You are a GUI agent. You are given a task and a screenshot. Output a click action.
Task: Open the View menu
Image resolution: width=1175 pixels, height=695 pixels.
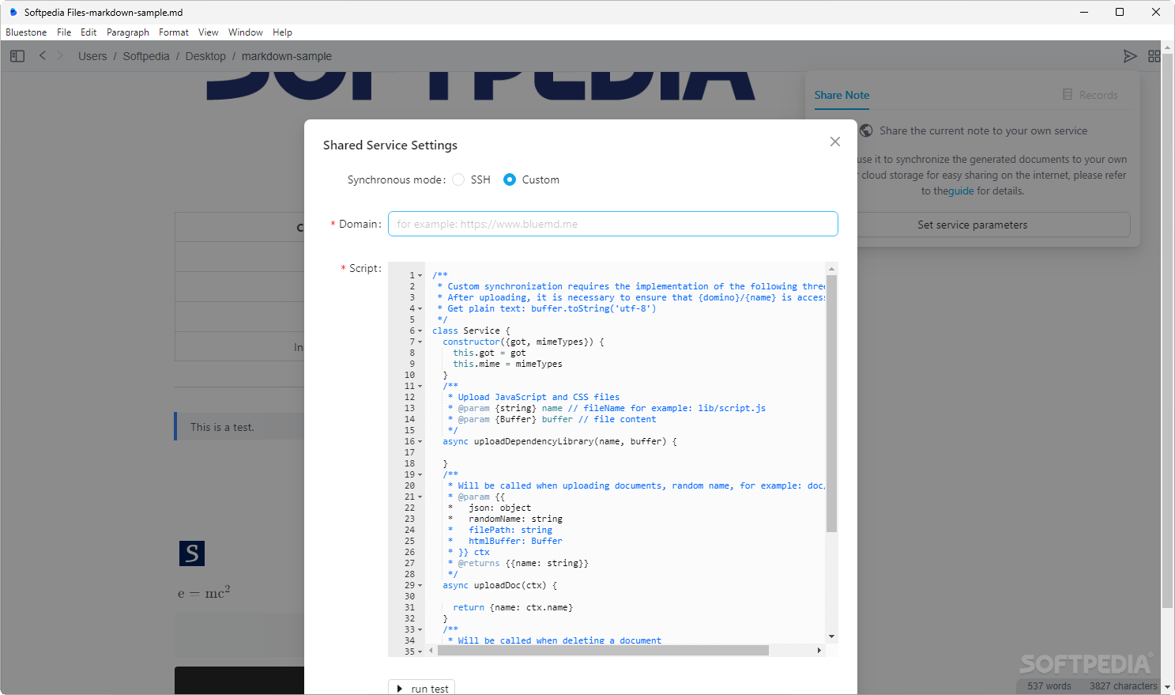209,32
